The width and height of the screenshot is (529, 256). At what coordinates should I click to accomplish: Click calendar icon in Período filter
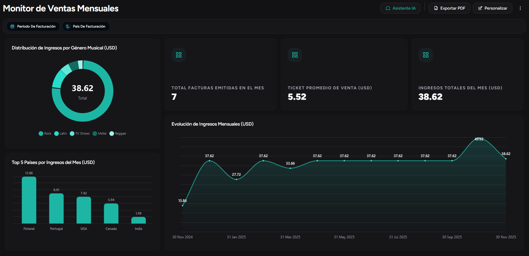[x=12, y=26]
